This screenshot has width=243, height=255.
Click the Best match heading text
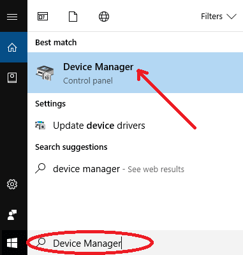pyautogui.click(x=56, y=43)
